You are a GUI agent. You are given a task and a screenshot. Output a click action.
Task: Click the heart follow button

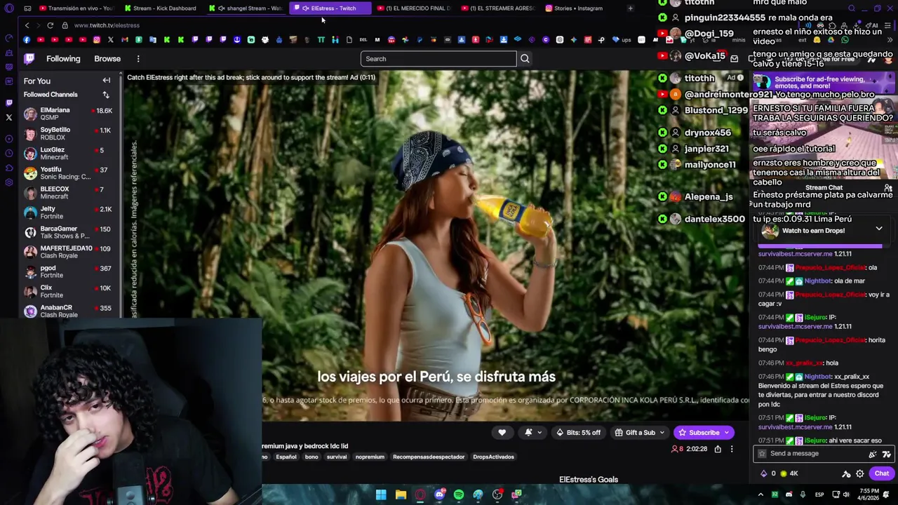pyautogui.click(x=502, y=433)
